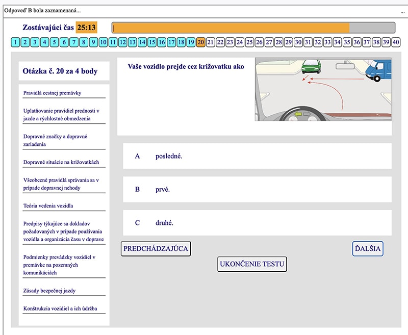Navigate to question 38
408x335 pixels.
[x=376, y=42]
